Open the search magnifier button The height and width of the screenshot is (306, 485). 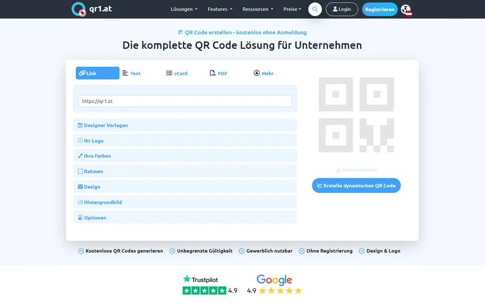click(x=315, y=9)
